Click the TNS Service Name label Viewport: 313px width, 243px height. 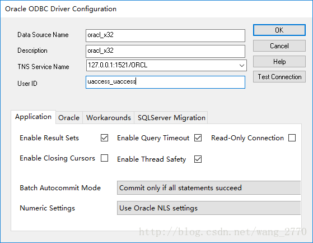tap(43, 67)
